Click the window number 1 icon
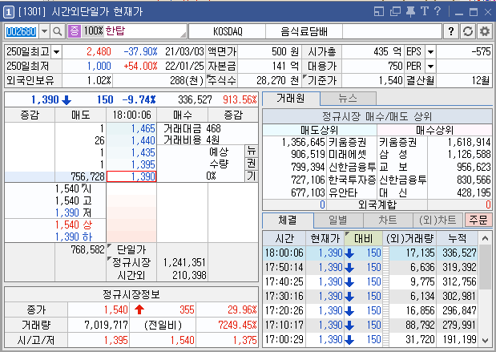This screenshot has width=496, height=352. tap(9, 12)
